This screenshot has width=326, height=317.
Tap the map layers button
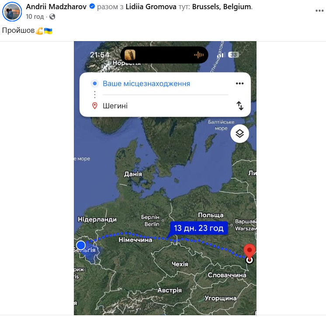(x=240, y=133)
